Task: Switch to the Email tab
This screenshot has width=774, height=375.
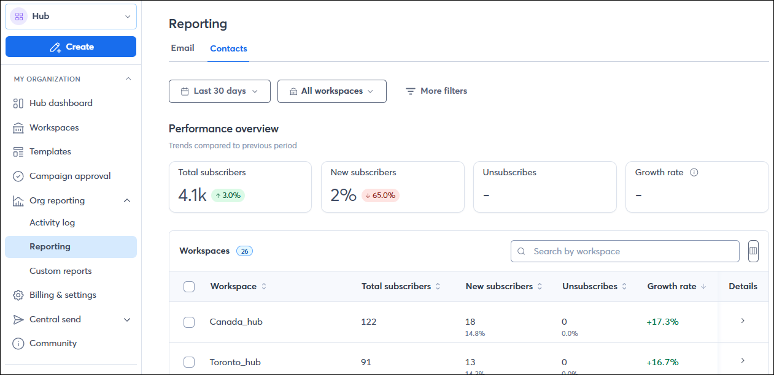Action: click(183, 48)
